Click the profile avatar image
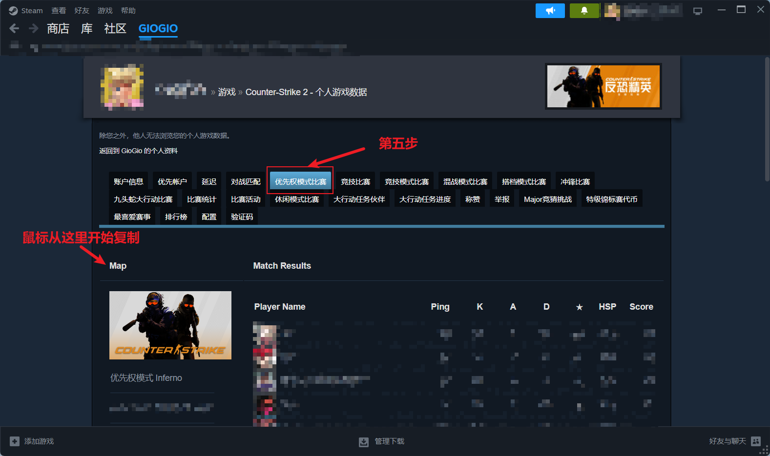Screen dimensions: 770x456 [122, 87]
